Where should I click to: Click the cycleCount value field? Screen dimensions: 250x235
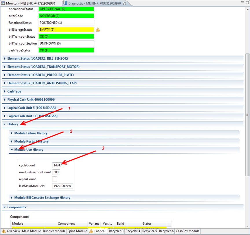58,165
